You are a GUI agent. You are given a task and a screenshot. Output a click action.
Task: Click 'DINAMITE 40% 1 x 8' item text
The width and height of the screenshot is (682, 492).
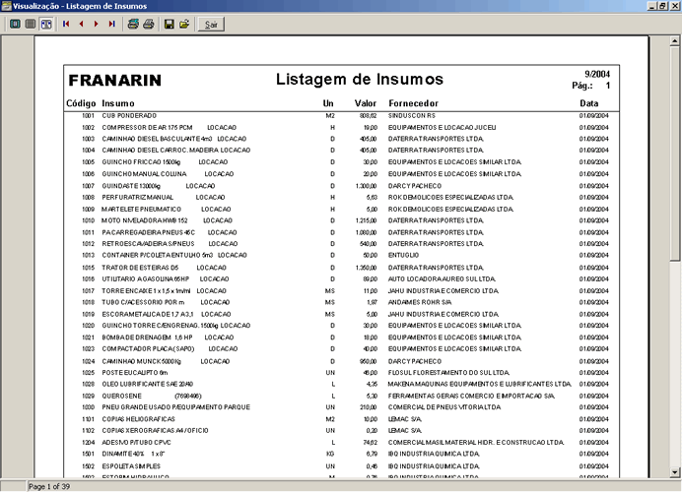point(133,455)
